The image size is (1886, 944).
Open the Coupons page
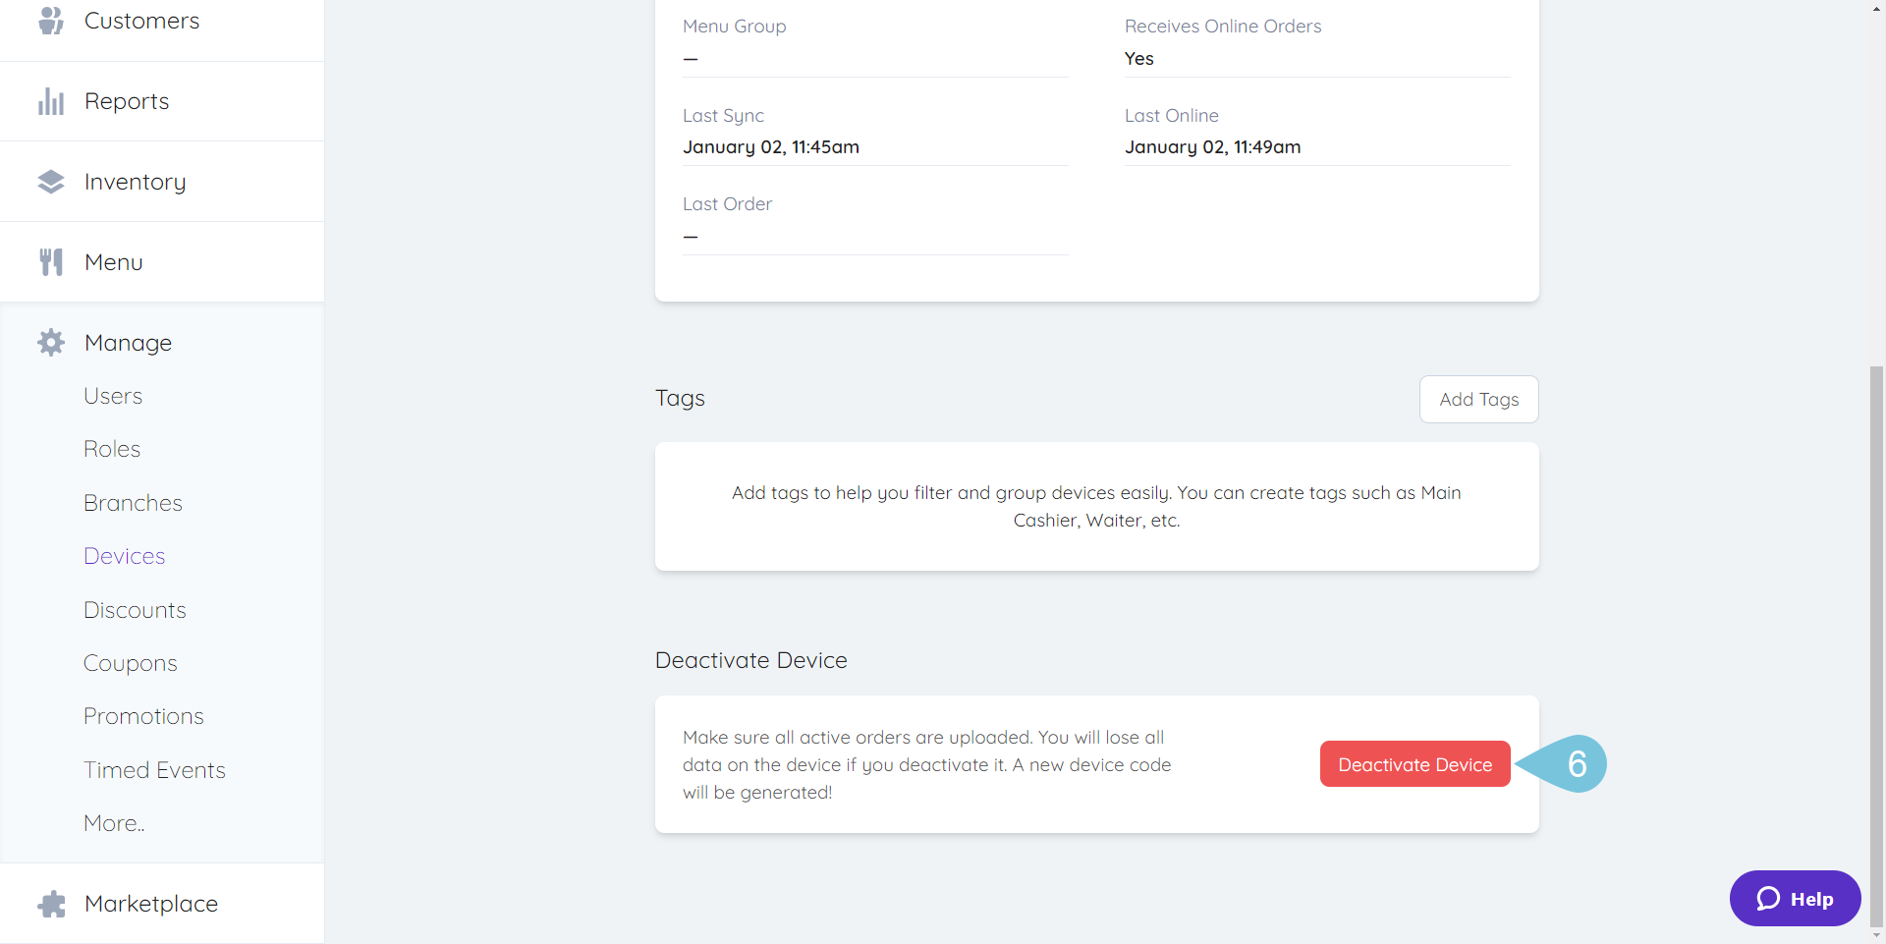(130, 662)
